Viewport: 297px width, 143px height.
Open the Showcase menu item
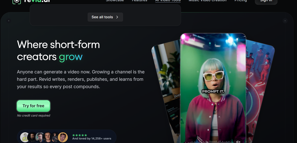click(x=115, y=1)
